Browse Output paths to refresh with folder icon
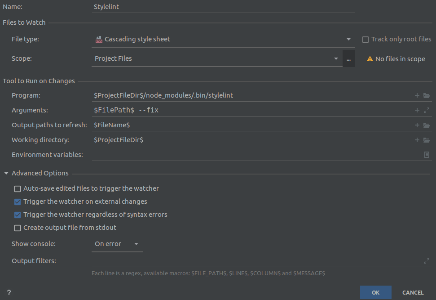 pyautogui.click(x=427, y=125)
